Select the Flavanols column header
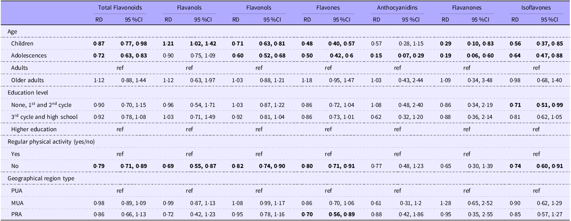 click(x=189, y=7)
